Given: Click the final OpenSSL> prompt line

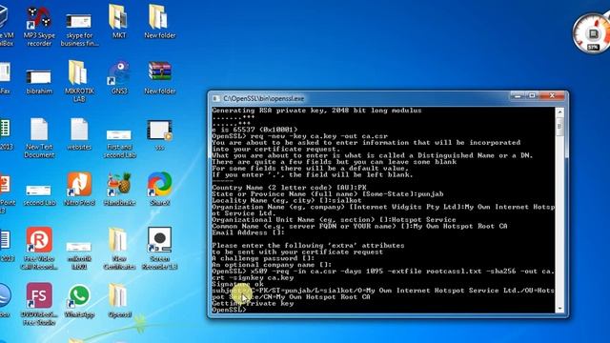Looking at the screenshot, I should coord(229,310).
